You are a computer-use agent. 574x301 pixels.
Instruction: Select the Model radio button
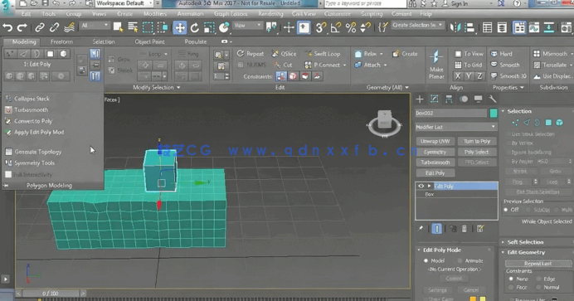tap(426, 260)
